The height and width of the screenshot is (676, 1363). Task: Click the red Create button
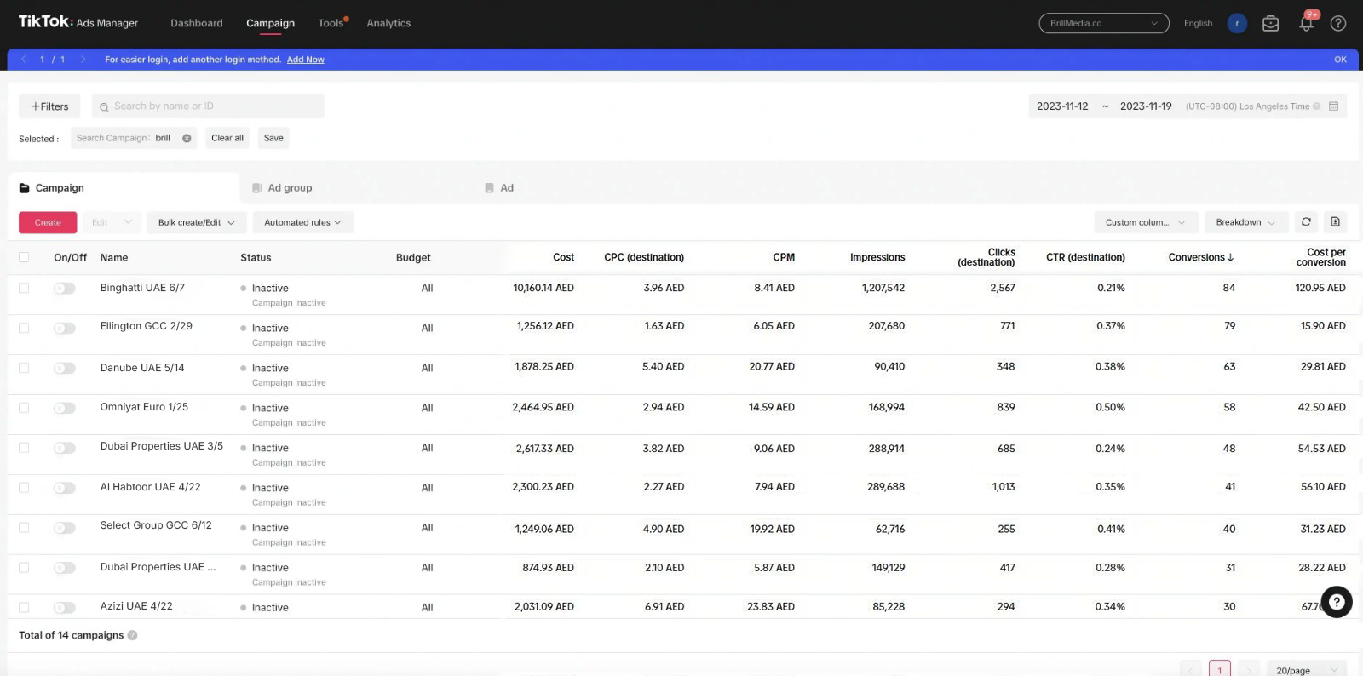pyautogui.click(x=48, y=222)
